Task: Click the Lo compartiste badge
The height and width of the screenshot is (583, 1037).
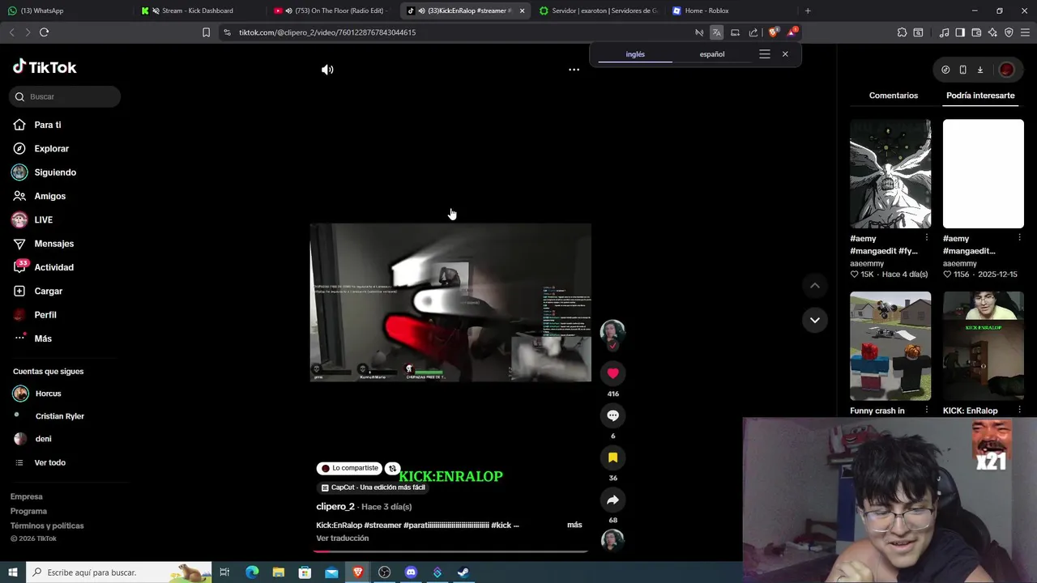Action: click(x=349, y=468)
